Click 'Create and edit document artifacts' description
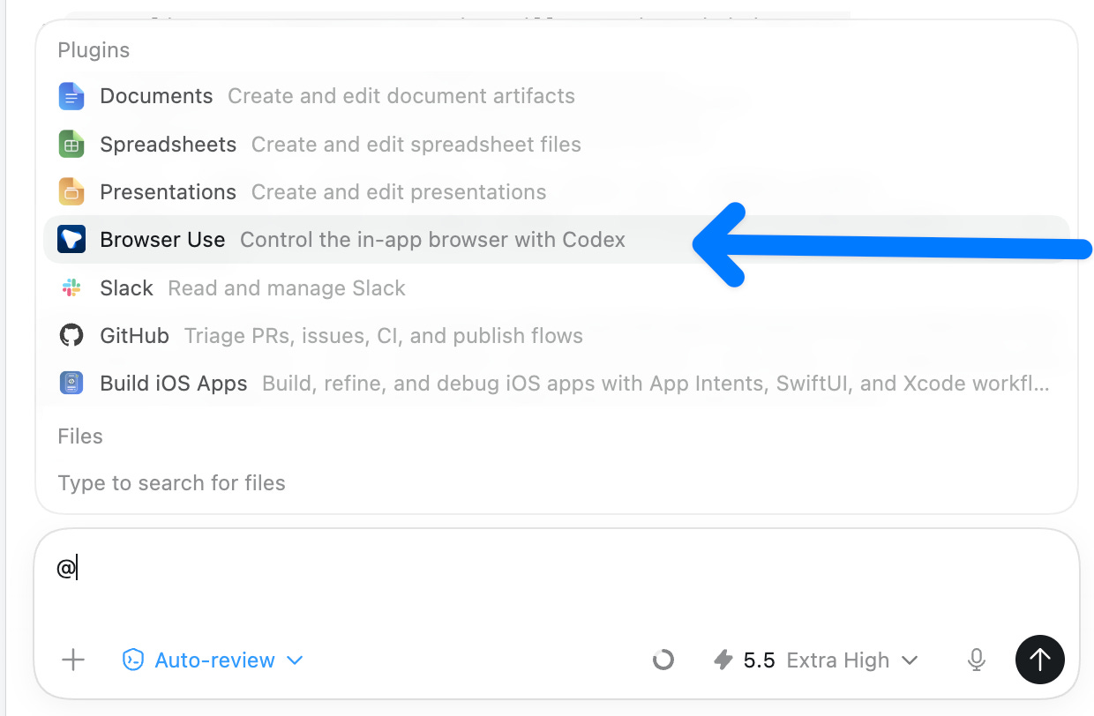This screenshot has width=1094, height=716. pos(401,96)
